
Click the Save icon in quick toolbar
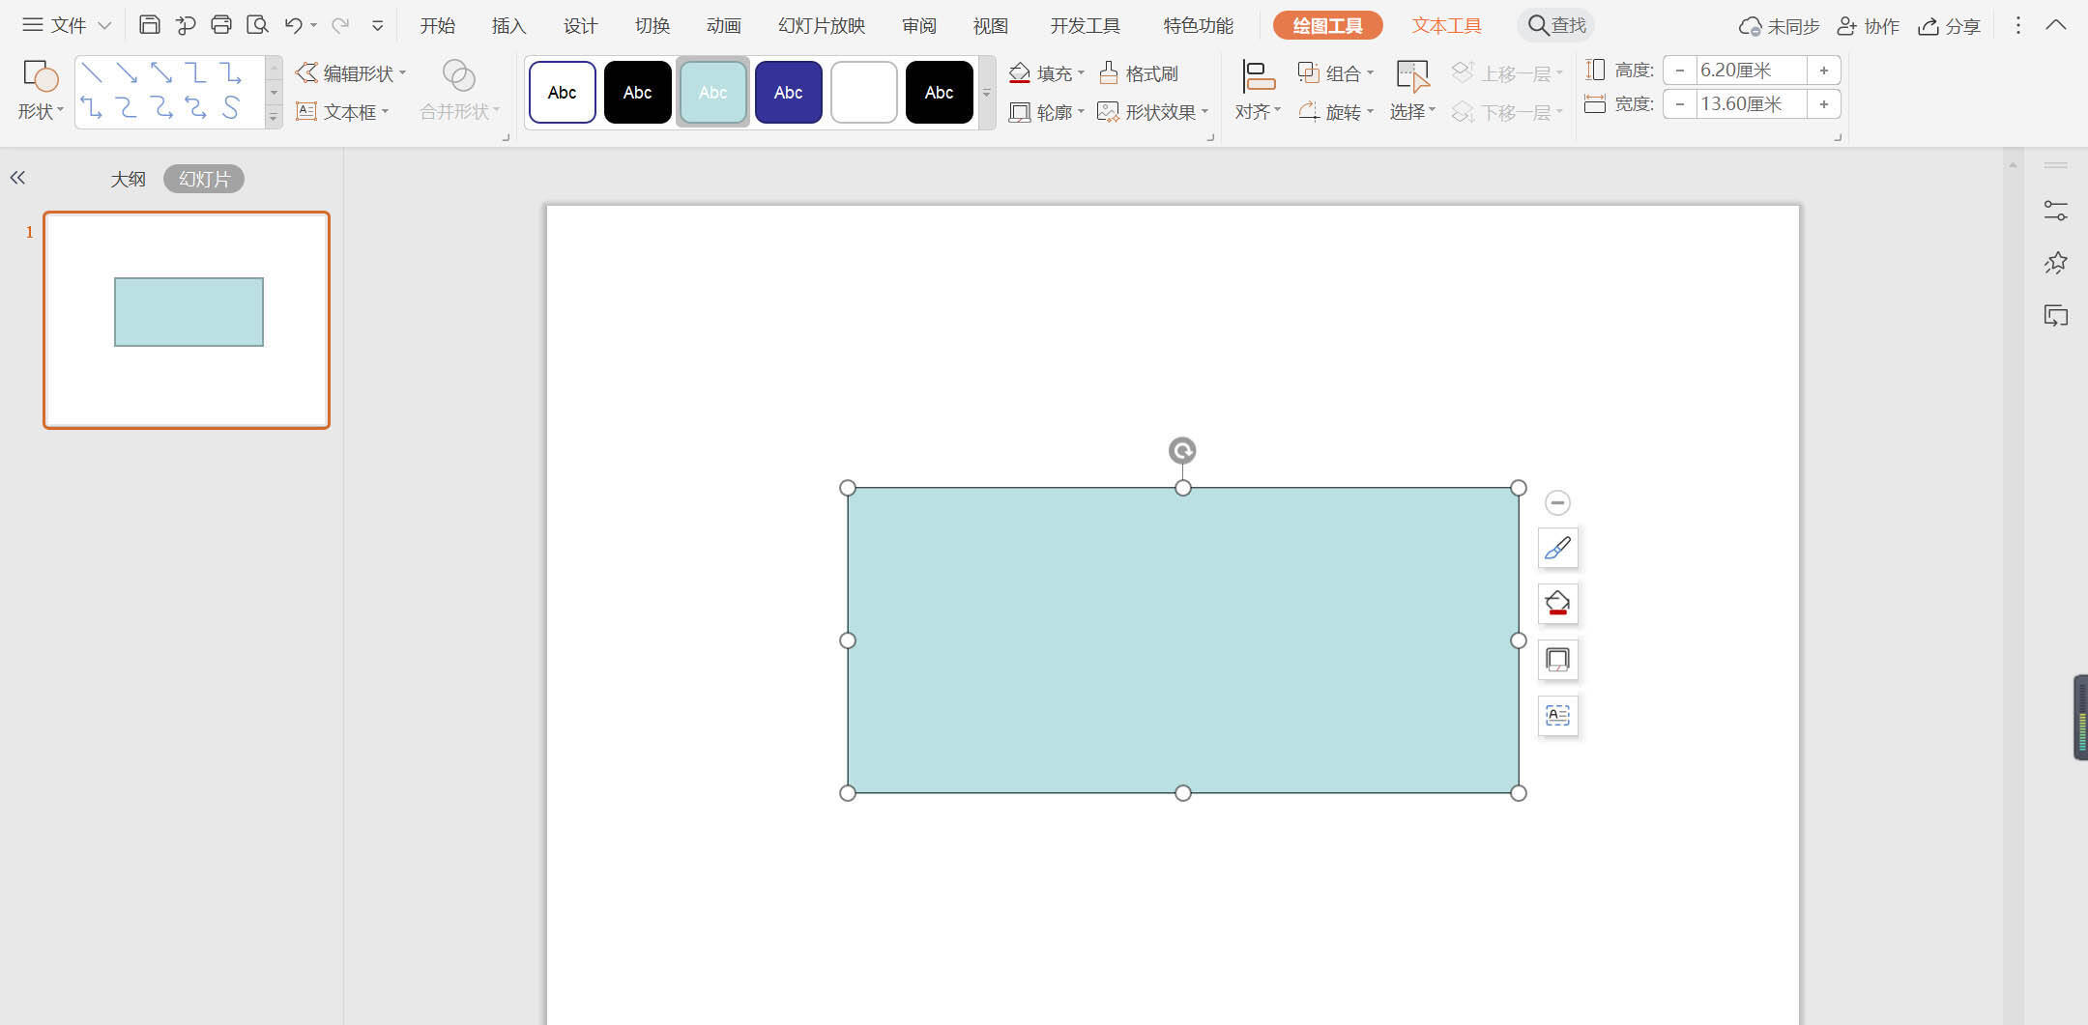pyautogui.click(x=149, y=25)
